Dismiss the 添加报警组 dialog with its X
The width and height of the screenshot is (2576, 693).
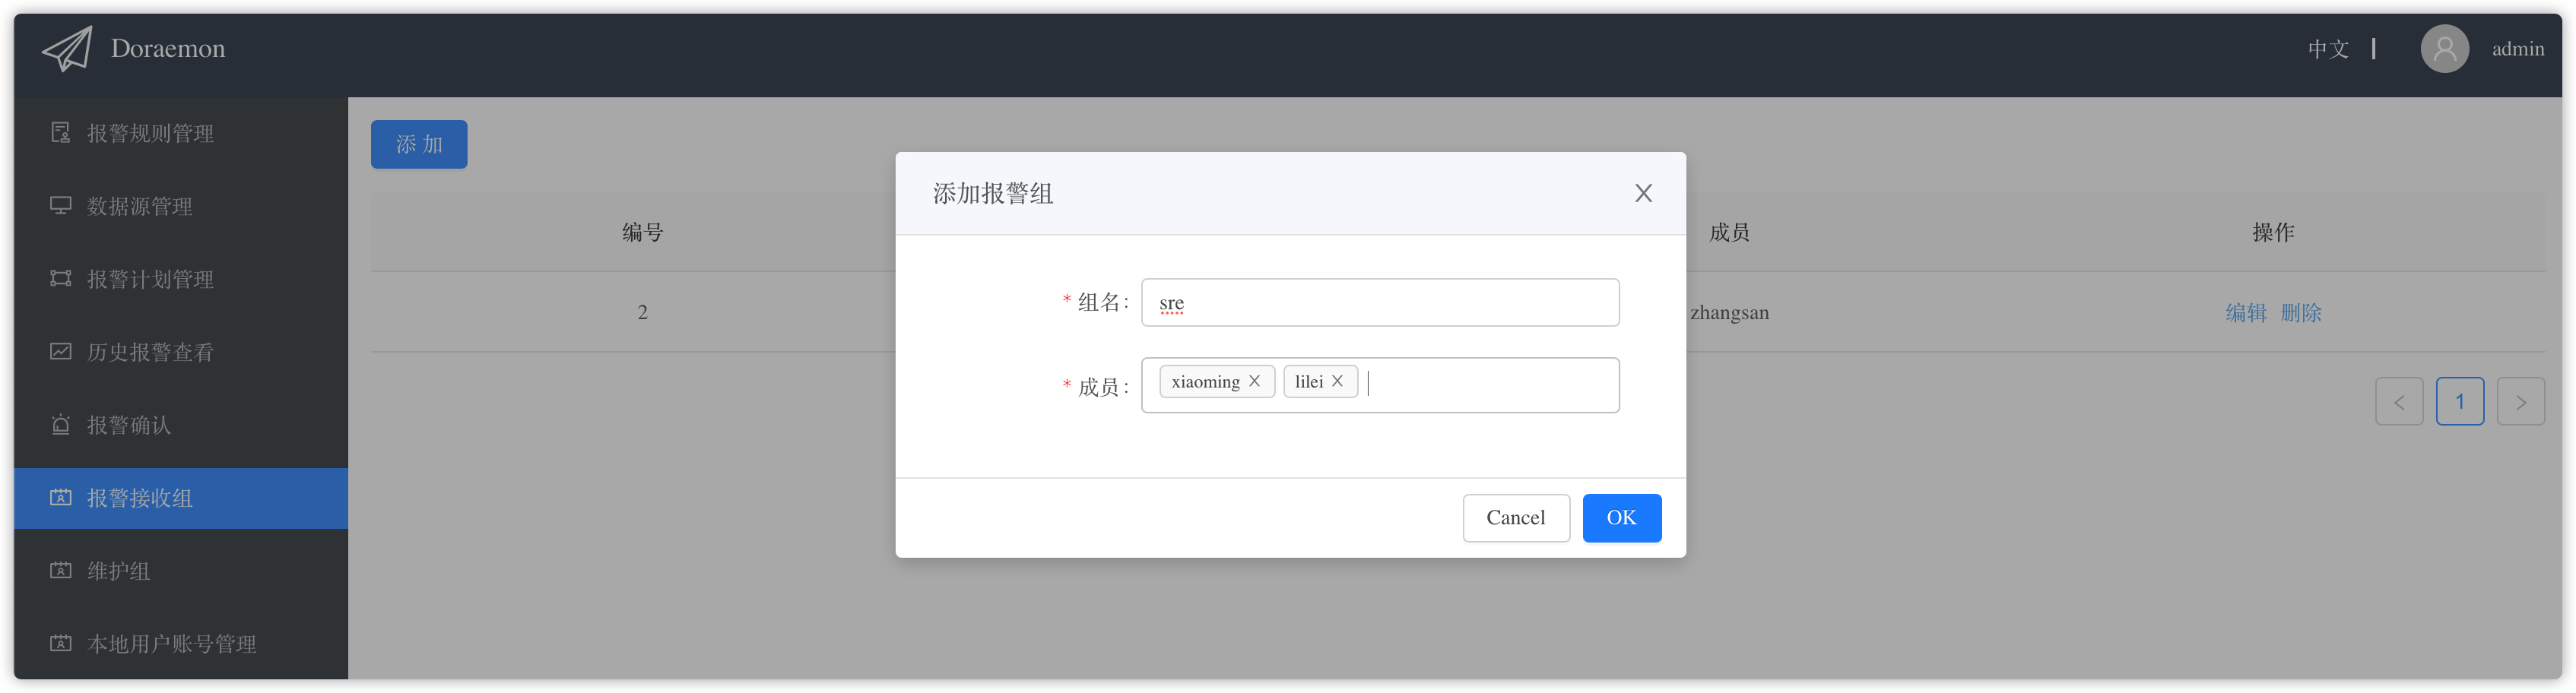(x=1643, y=192)
